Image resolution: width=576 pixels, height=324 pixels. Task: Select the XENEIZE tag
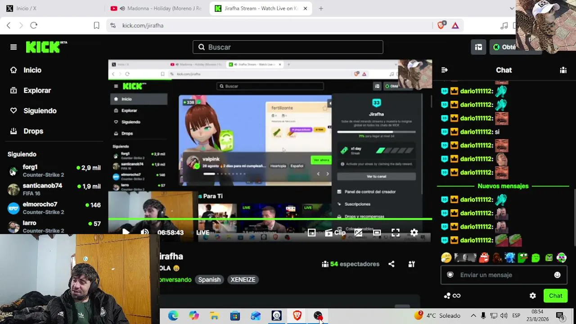pos(243,279)
